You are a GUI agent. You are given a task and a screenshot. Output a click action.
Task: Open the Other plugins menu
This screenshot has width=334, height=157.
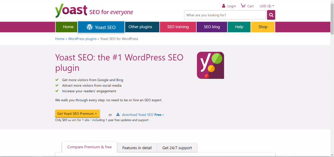(x=142, y=27)
